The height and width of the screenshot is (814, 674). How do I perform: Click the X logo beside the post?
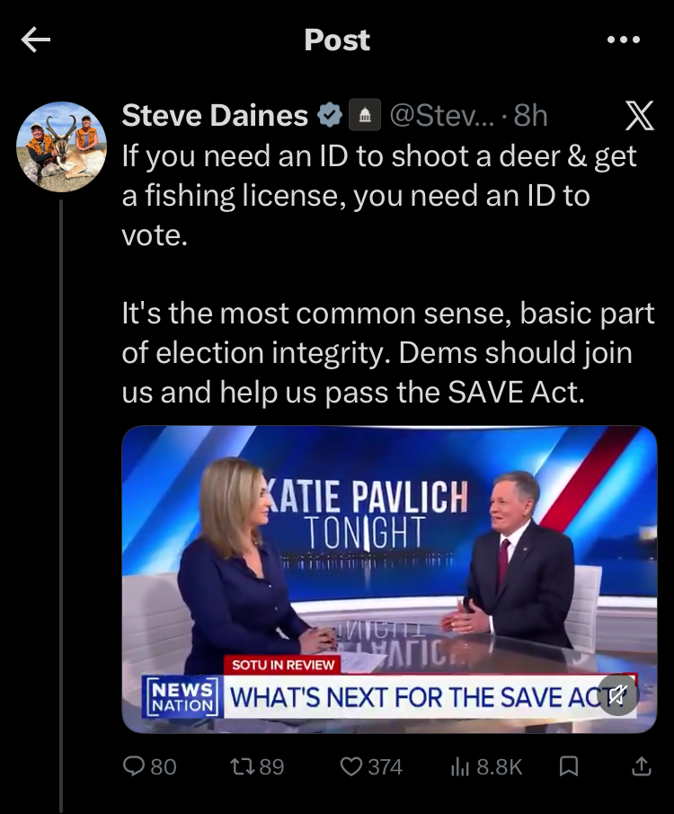(x=639, y=115)
